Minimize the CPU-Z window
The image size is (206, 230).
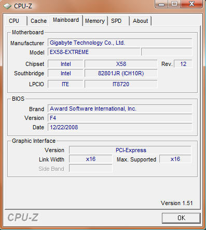pyautogui.click(x=161, y=4)
